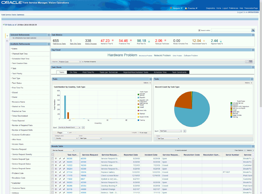Switch to the First Time Fix tab
This screenshot has width=262, height=194.
pyautogui.click(x=88, y=72)
